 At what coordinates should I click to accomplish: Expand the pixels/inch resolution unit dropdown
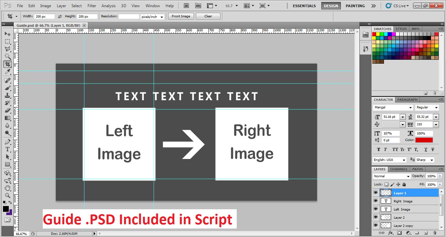click(152, 17)
